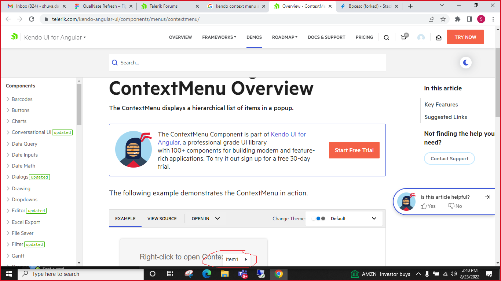This screenshot has width=501, height=281.
Task: Open a new browser tab
Action: pos(410,6)
